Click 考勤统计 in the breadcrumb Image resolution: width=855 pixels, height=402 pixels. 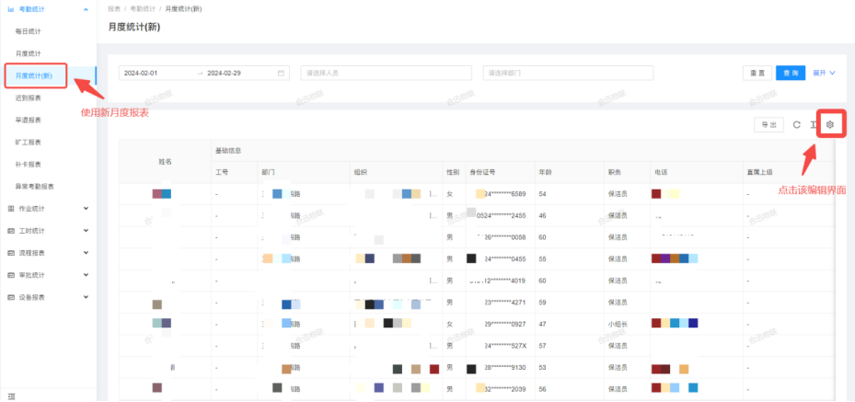(x=143, y=9)
